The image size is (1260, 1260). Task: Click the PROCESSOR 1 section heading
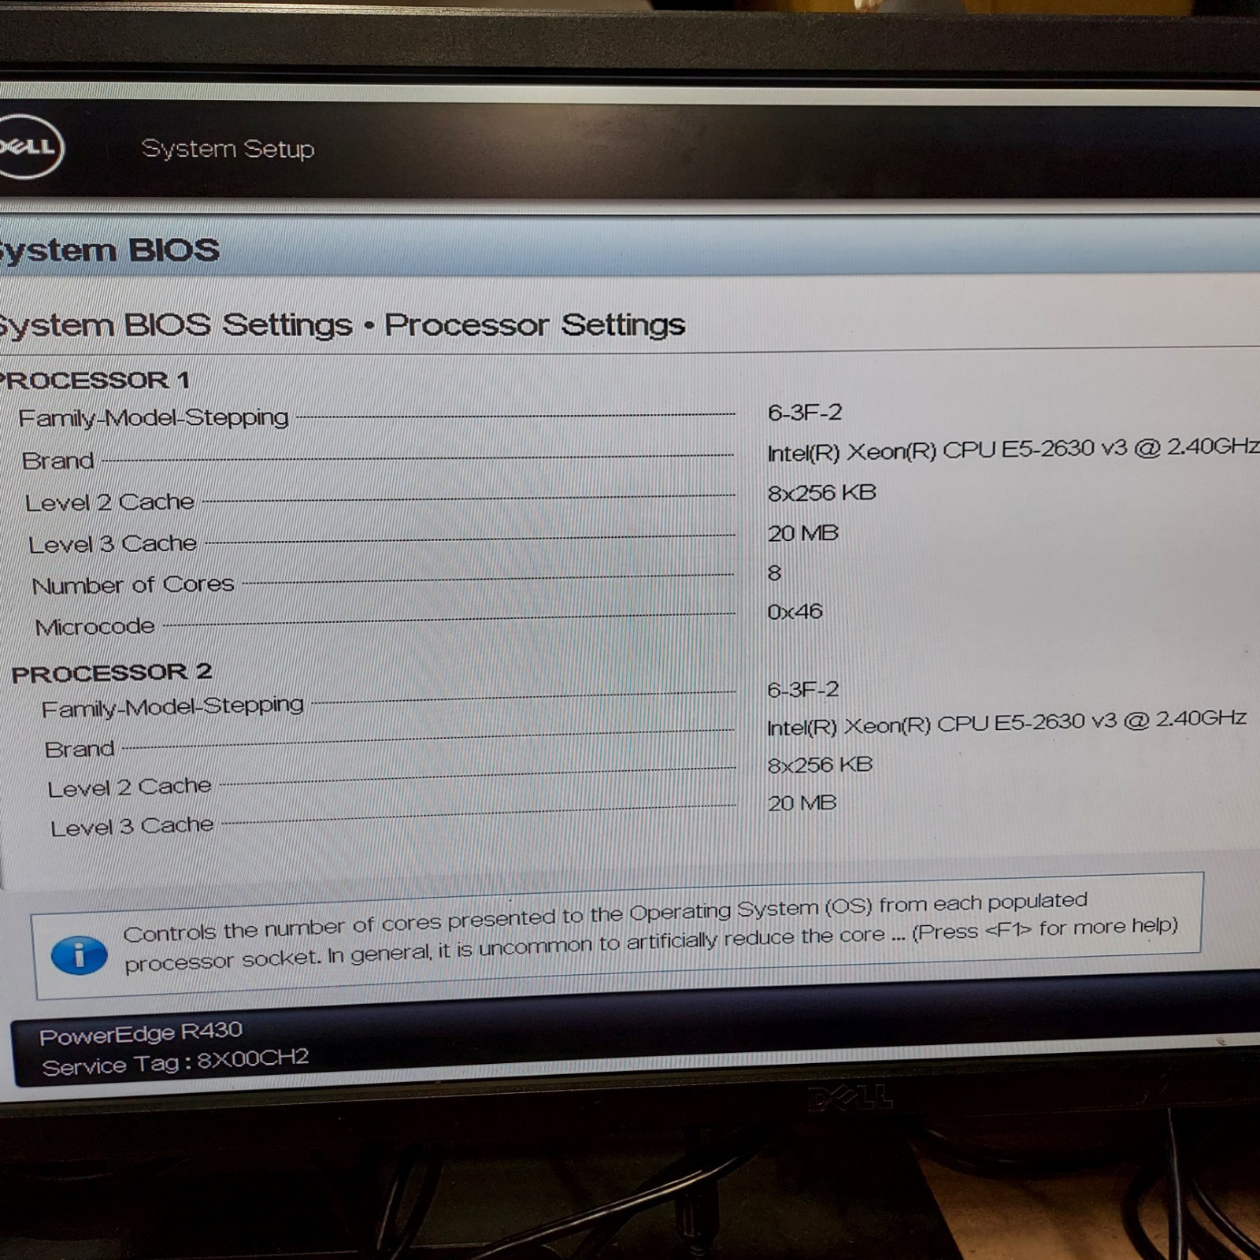pyautogui.click(x=94, y=380)
